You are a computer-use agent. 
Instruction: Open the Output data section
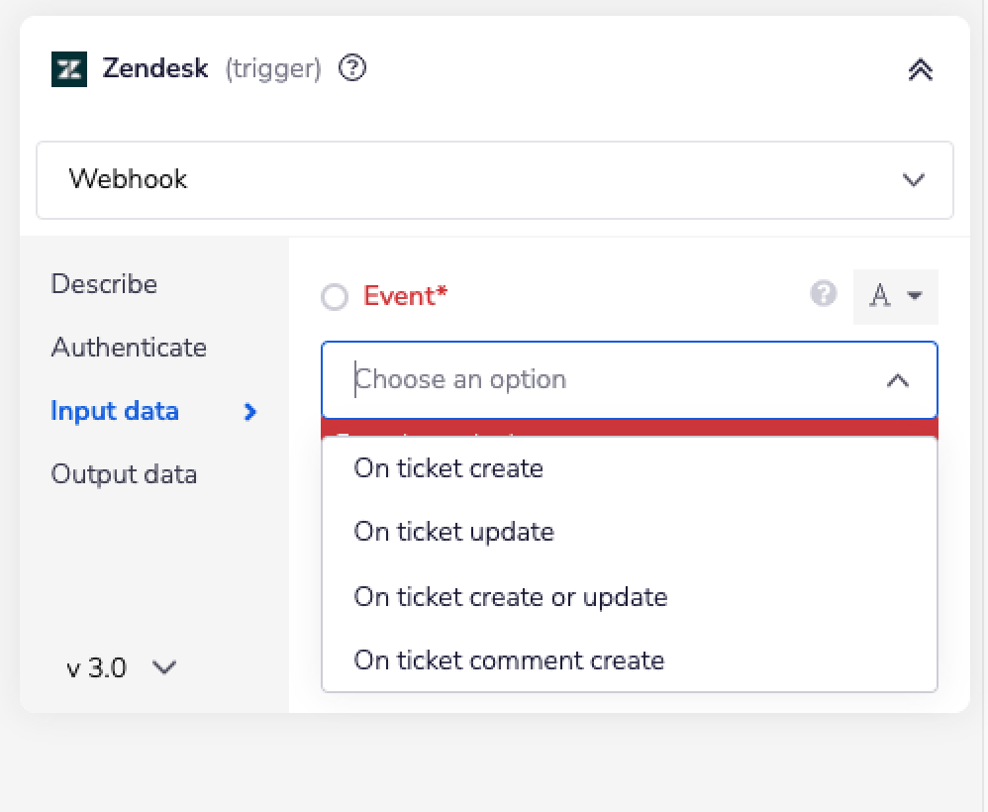click(124, 474)
